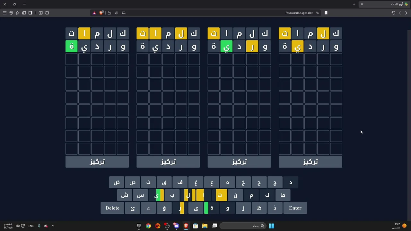Click the rightmost تركيز focus button
Viewport: 411px width, 231px height.
[310, 162]
